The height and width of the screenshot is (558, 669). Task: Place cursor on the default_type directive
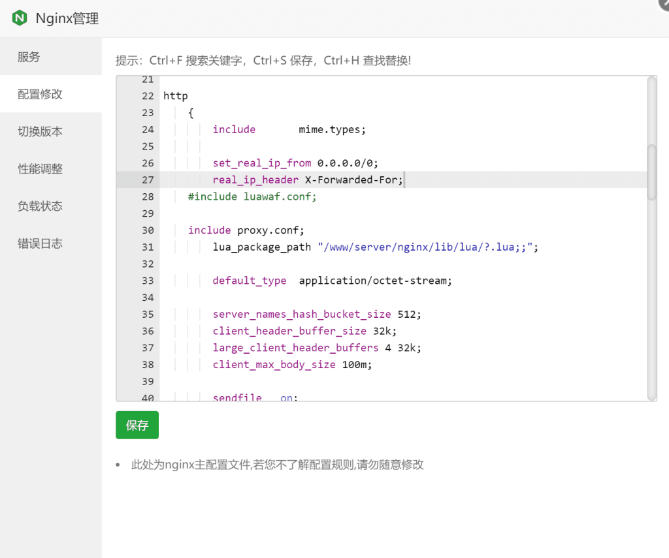click(x=249, y=281)
